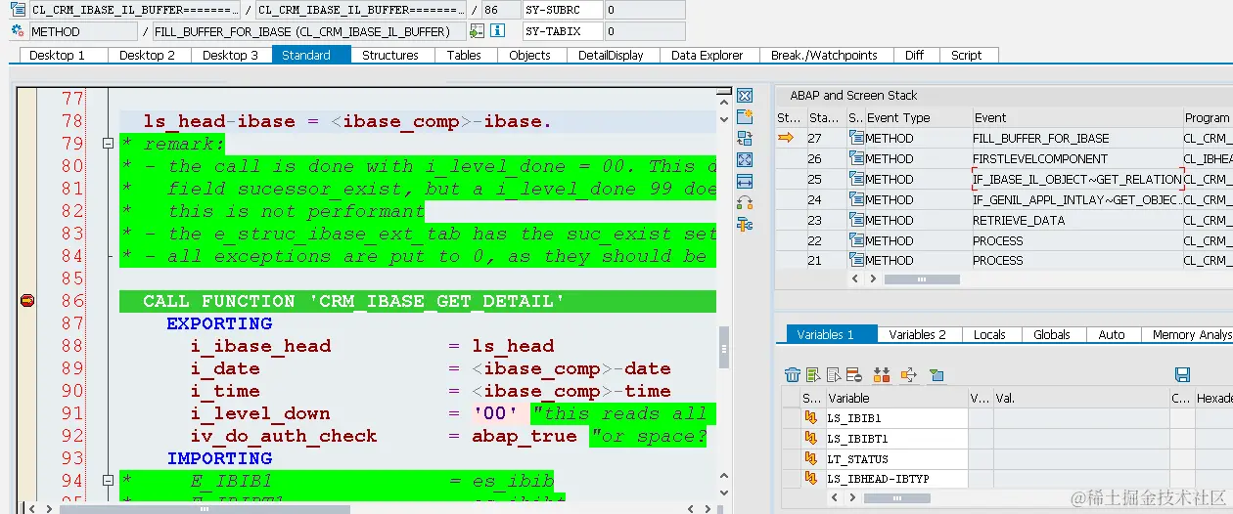Click the save (floppy disk) icon in variables panel

click(x=1182, y=375)
